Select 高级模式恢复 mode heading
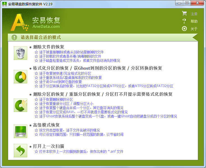 [x=46, y=125]
